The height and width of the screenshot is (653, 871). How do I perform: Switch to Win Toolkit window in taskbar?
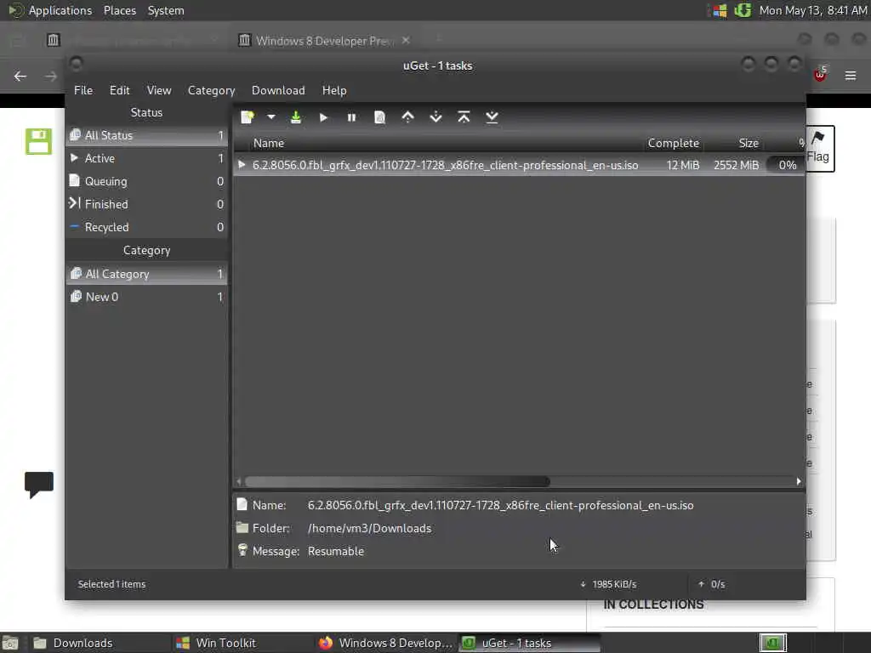pos(242,643)
